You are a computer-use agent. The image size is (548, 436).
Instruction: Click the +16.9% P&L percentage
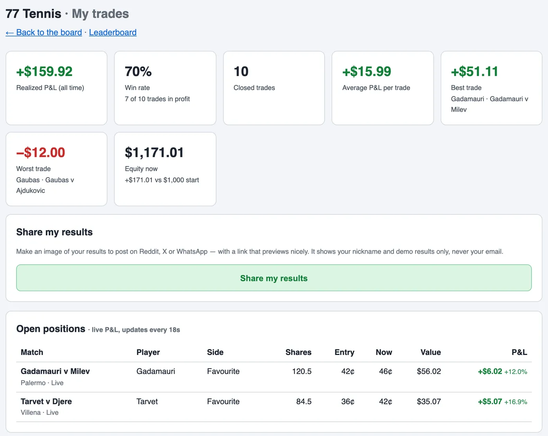point(516,402)
